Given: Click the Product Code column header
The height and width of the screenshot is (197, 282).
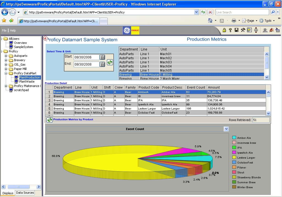Looking at the screenshot, I should click(149, 88).
